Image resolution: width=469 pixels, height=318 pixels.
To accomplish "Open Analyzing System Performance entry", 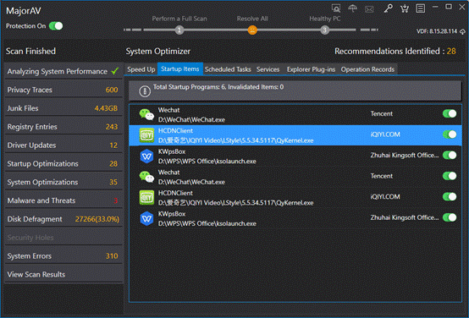I will (63, 71).
